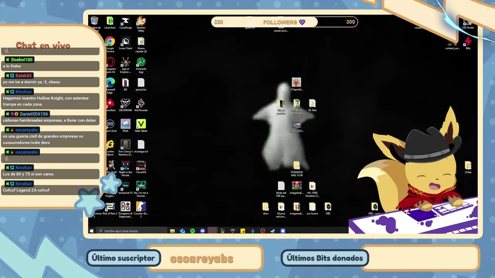Open the DR folder icon

pos(125,85)
